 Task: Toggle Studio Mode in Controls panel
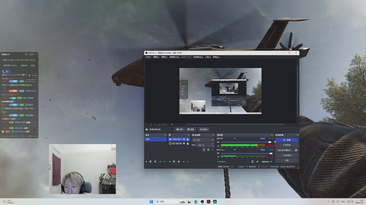287,155
